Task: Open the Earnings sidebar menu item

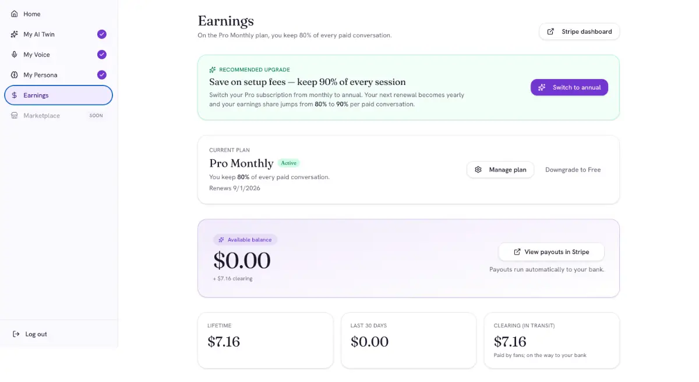Action: click(58, 95)
